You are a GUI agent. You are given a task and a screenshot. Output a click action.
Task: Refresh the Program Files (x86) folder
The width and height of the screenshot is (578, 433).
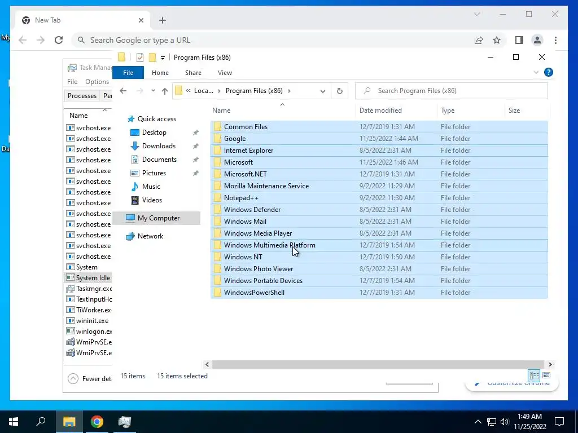pos(339,91)
